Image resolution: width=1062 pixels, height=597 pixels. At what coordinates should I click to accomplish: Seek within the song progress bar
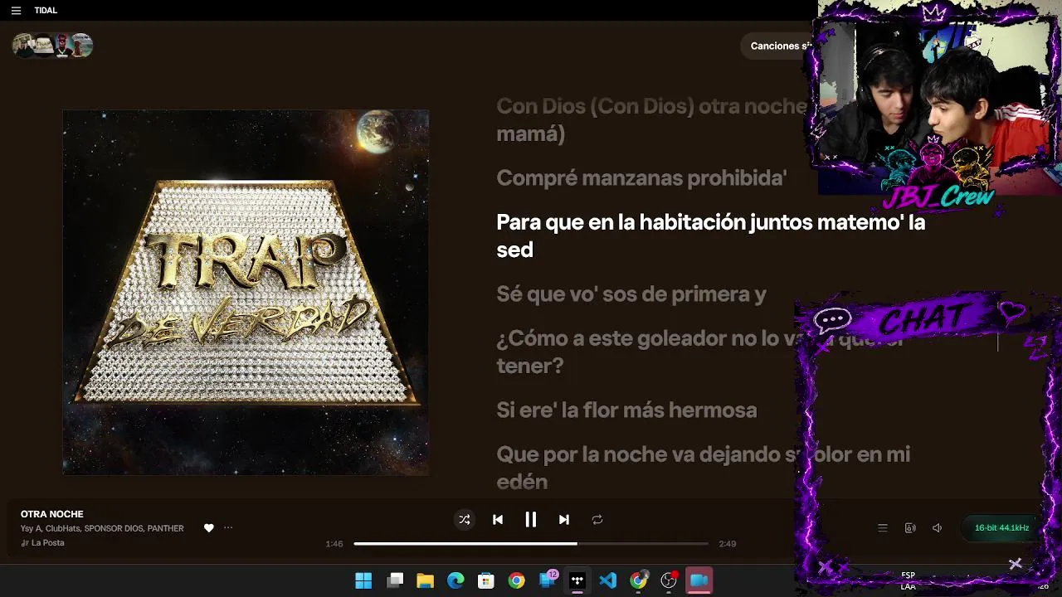coord(531,544)
